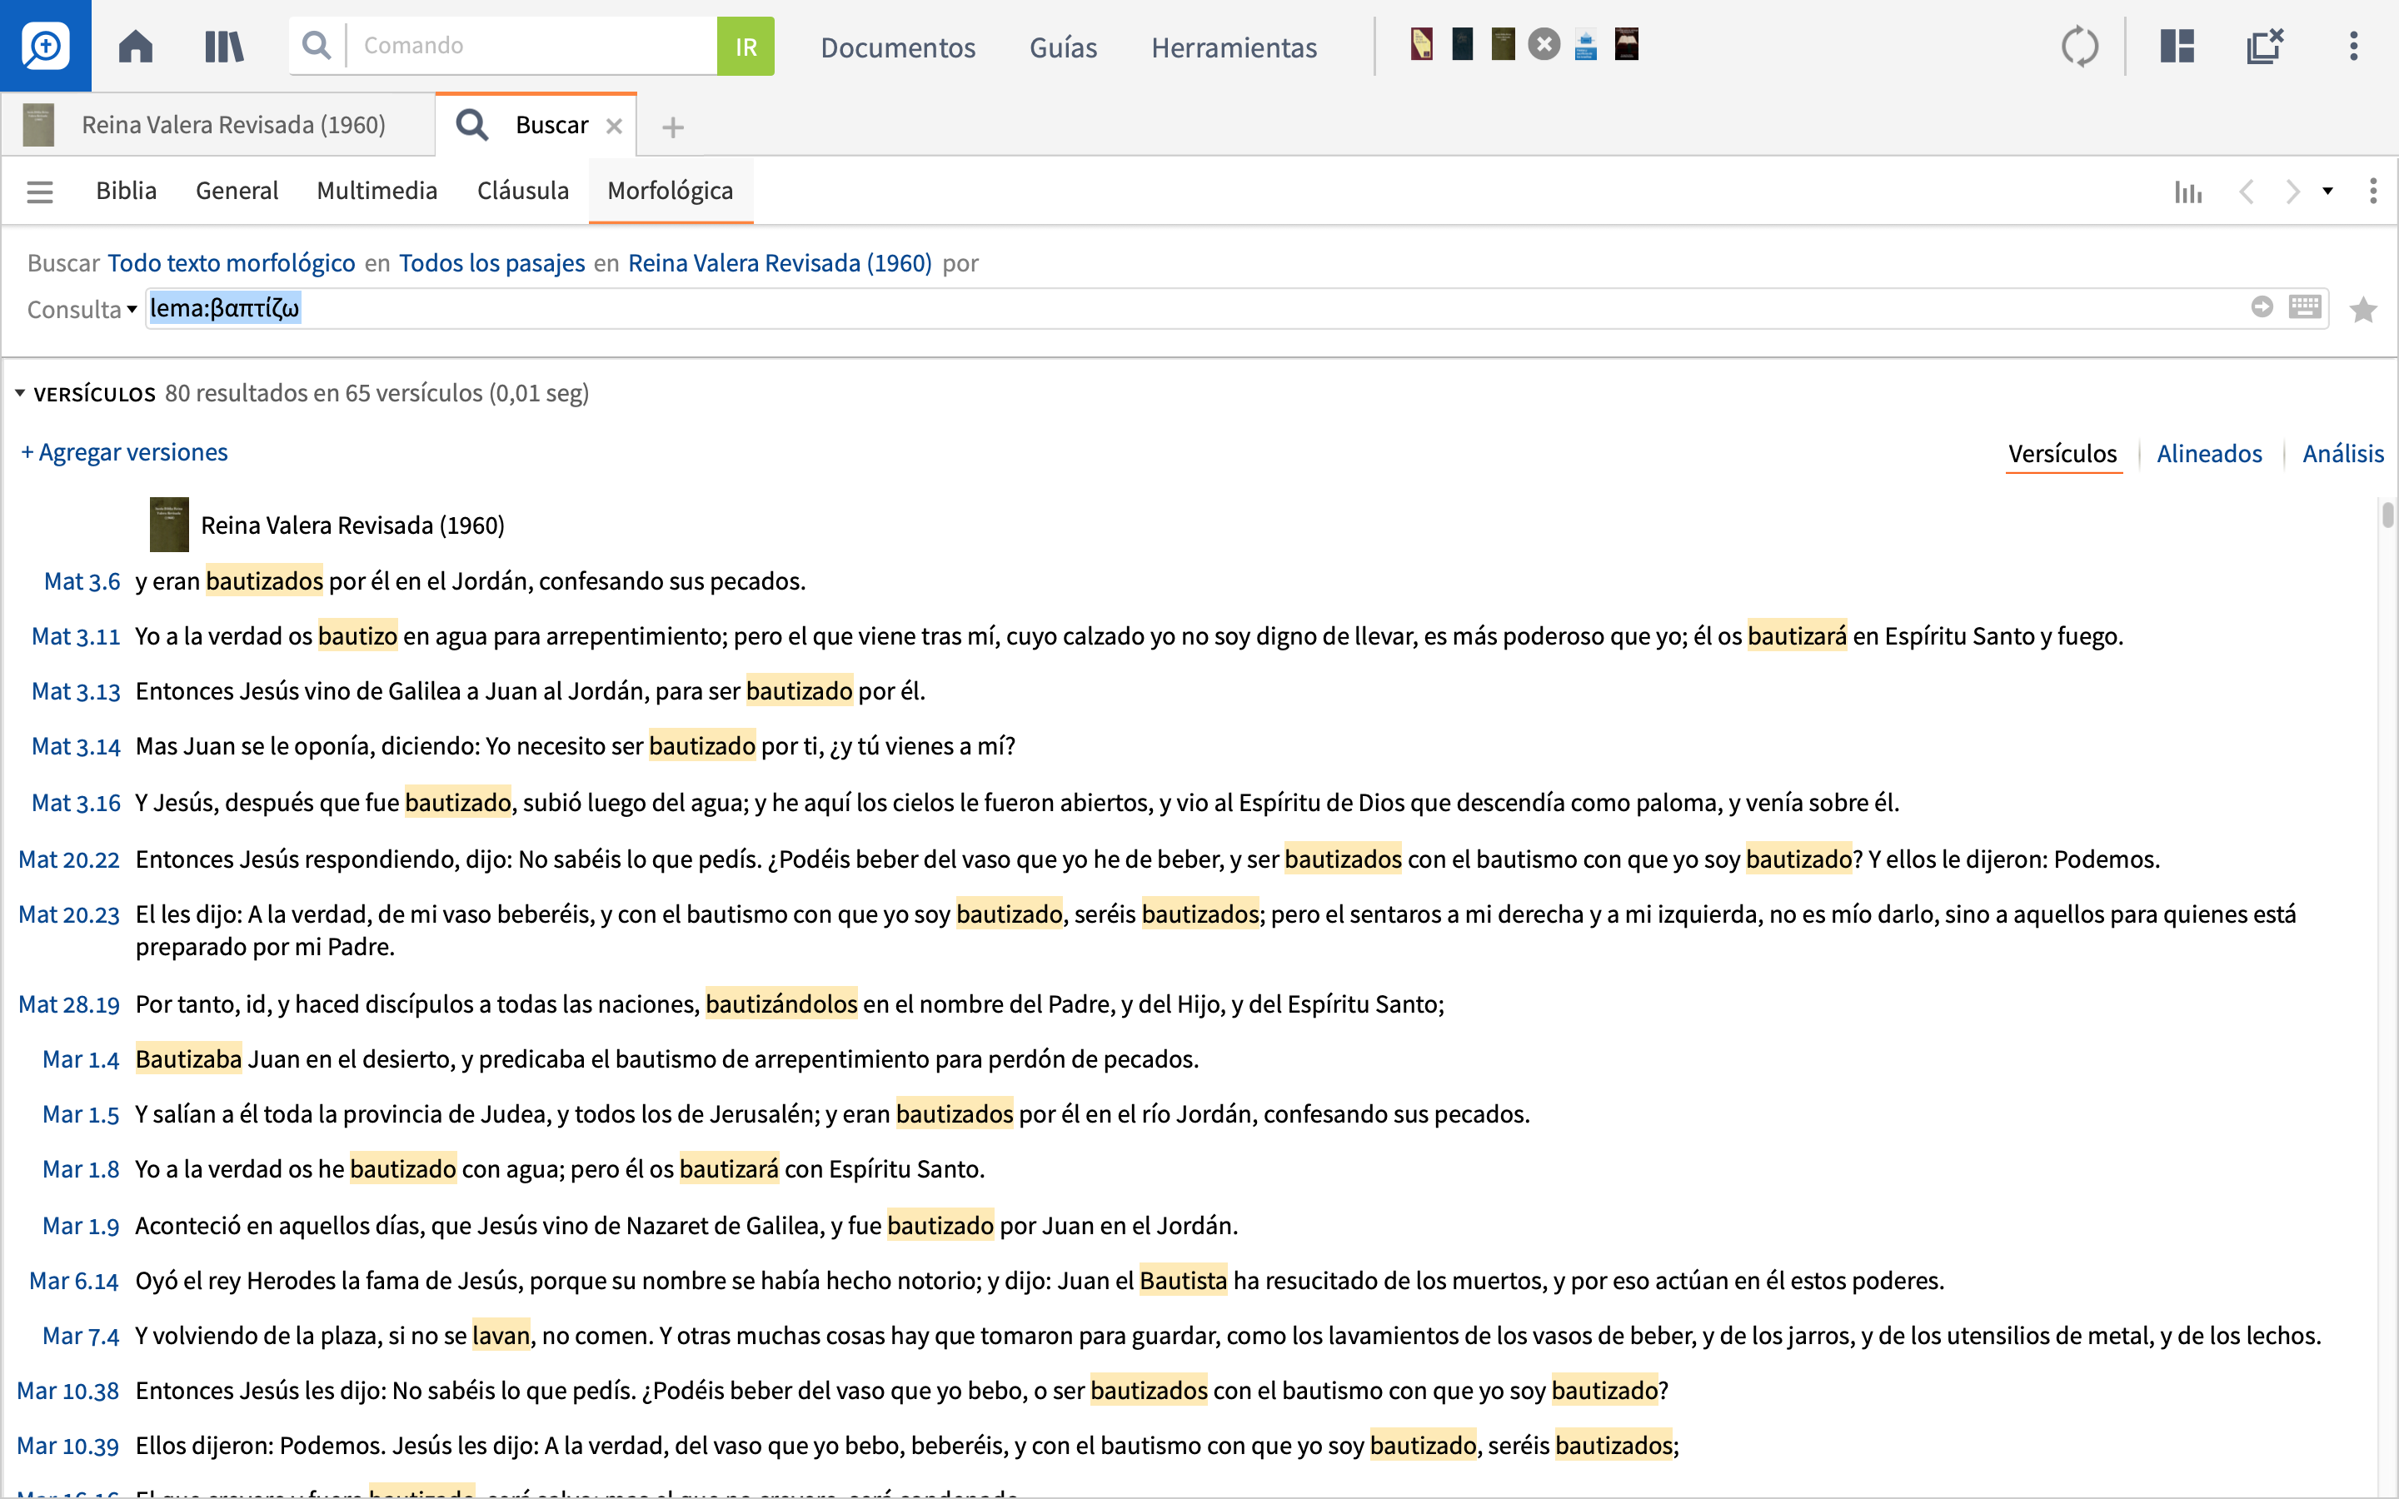
Task: Open the last dark book shortcut icon
Action: (1627, 45)
